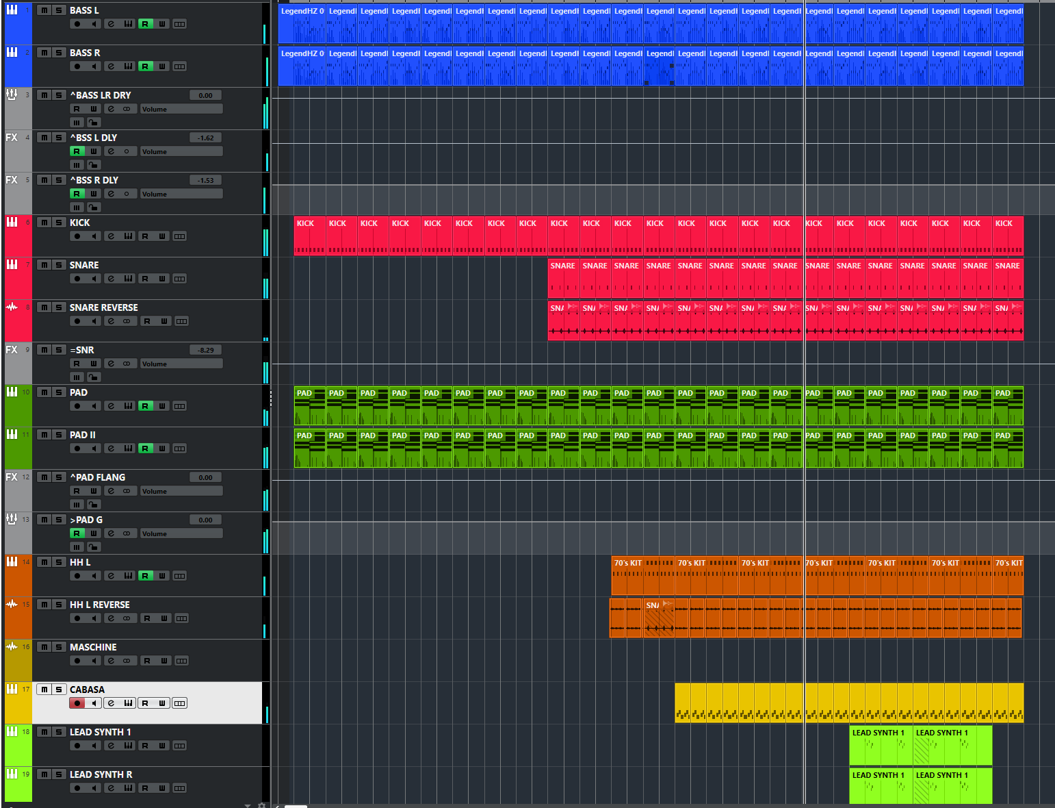The height and width of the screenshot is (808, 1055).
Task: Click the lock icon on ^BSS R DLY
Action: click(94, 207)
